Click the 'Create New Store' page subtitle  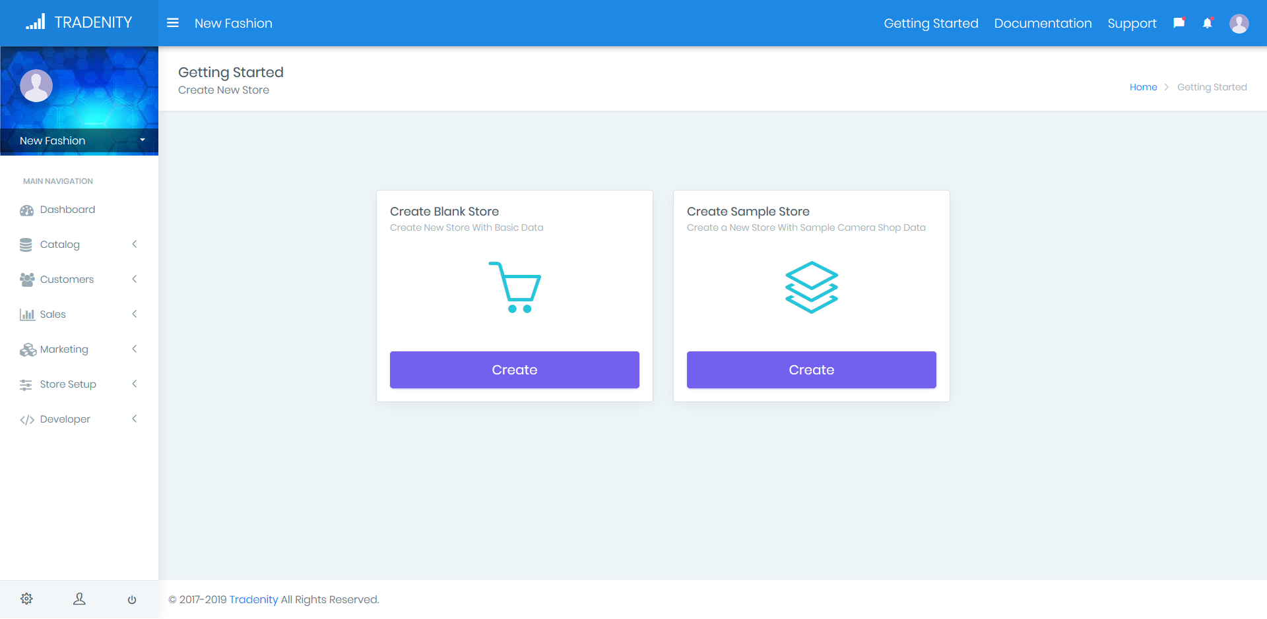(x=224, y=90)
